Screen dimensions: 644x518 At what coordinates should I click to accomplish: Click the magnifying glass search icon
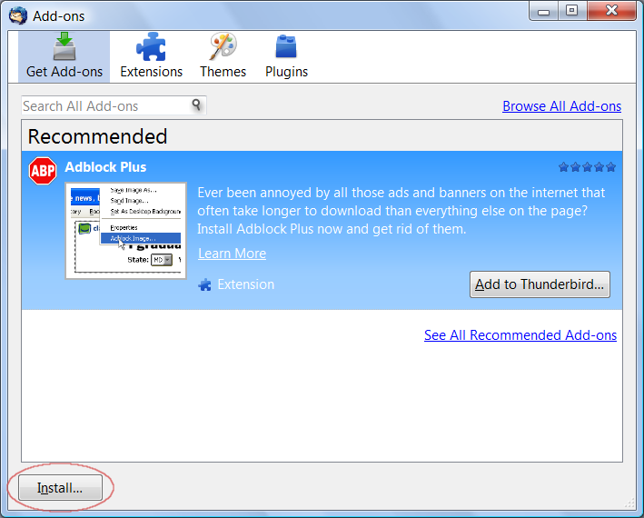click(x=197, y=105)
